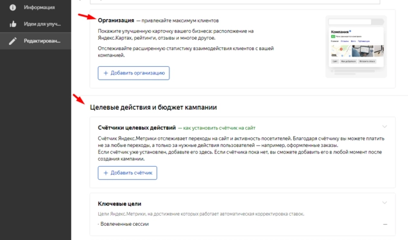Screen dimensions: 408x240
Task: Collapse the Ключевые цели section chevron
Action: (x=384, y=203)
